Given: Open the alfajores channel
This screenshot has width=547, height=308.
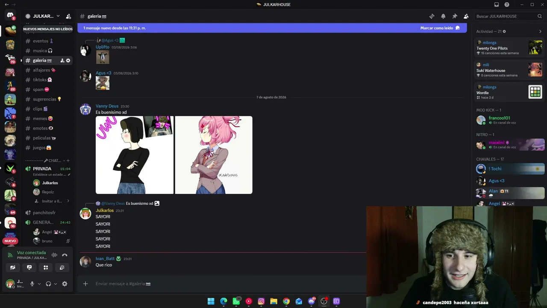Looking at the screenshot, I should point(47,70).
